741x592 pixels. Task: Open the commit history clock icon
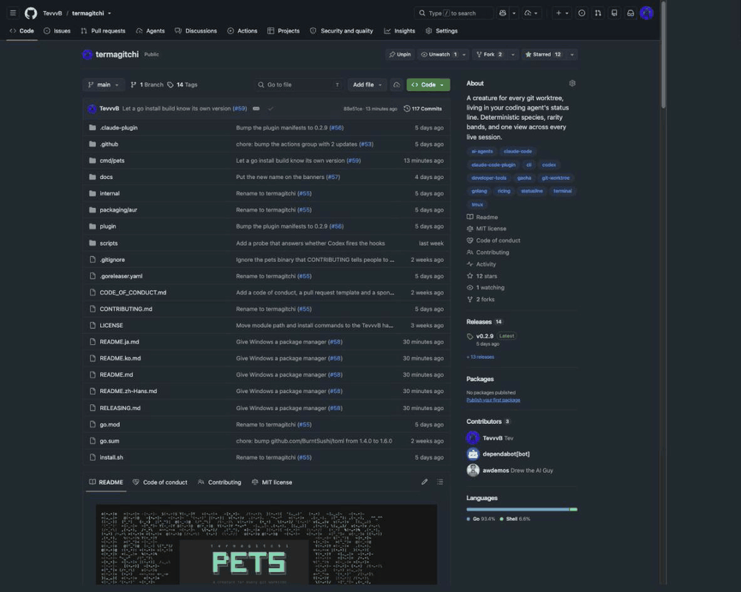click(407, 109)
